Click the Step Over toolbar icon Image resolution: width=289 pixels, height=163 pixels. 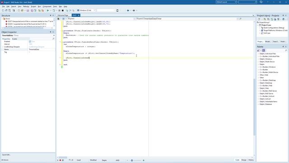(70, 10)
